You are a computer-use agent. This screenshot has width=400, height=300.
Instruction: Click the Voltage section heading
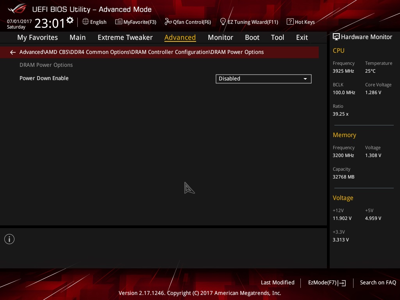click(343, 198)
